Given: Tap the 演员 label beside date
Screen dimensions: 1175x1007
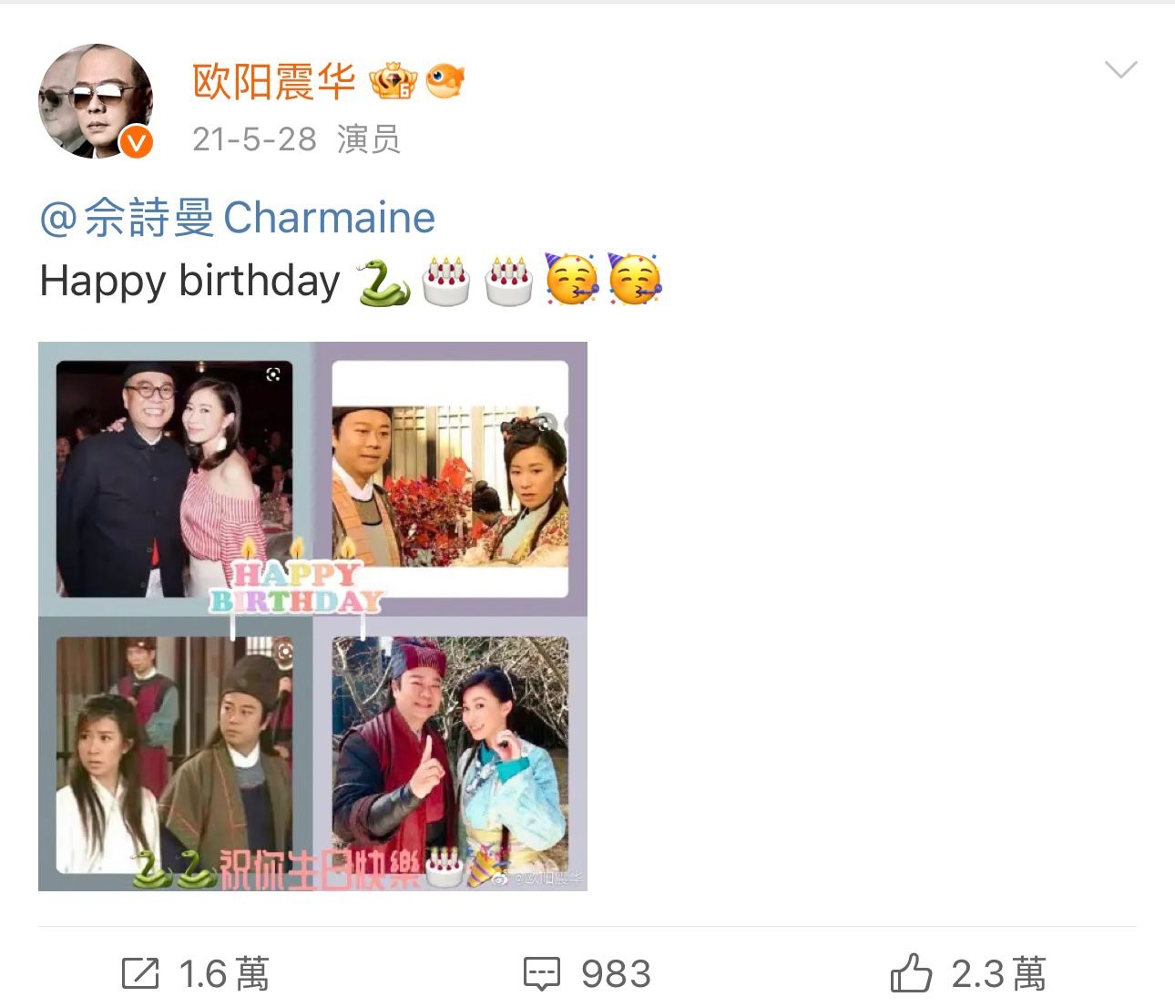Looking at the screenshot, I should point(368,139).
